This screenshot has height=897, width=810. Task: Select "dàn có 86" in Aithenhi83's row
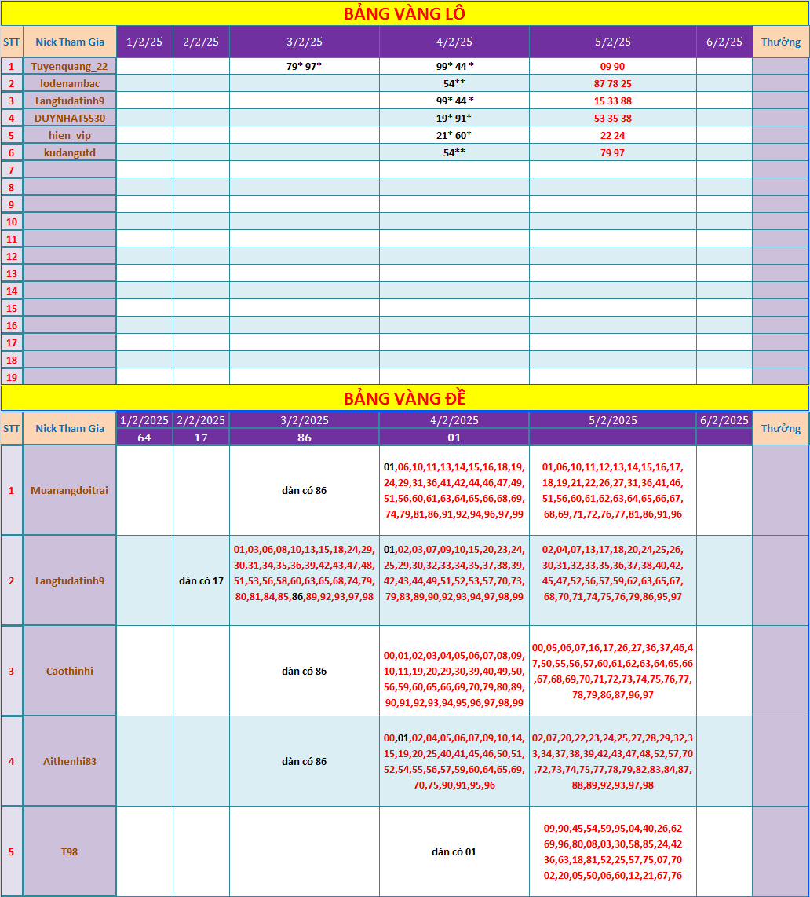(x=305, y=761)
